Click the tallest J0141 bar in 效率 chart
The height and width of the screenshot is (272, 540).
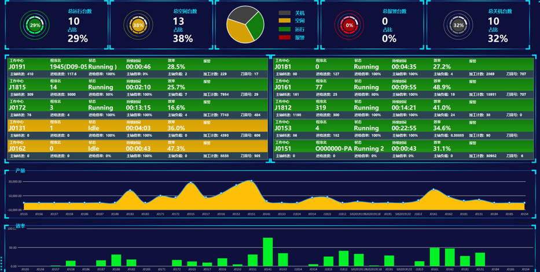pos(267,252)
